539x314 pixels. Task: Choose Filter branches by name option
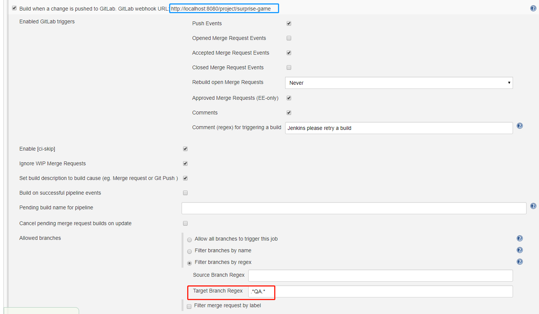tap(189, 251)
